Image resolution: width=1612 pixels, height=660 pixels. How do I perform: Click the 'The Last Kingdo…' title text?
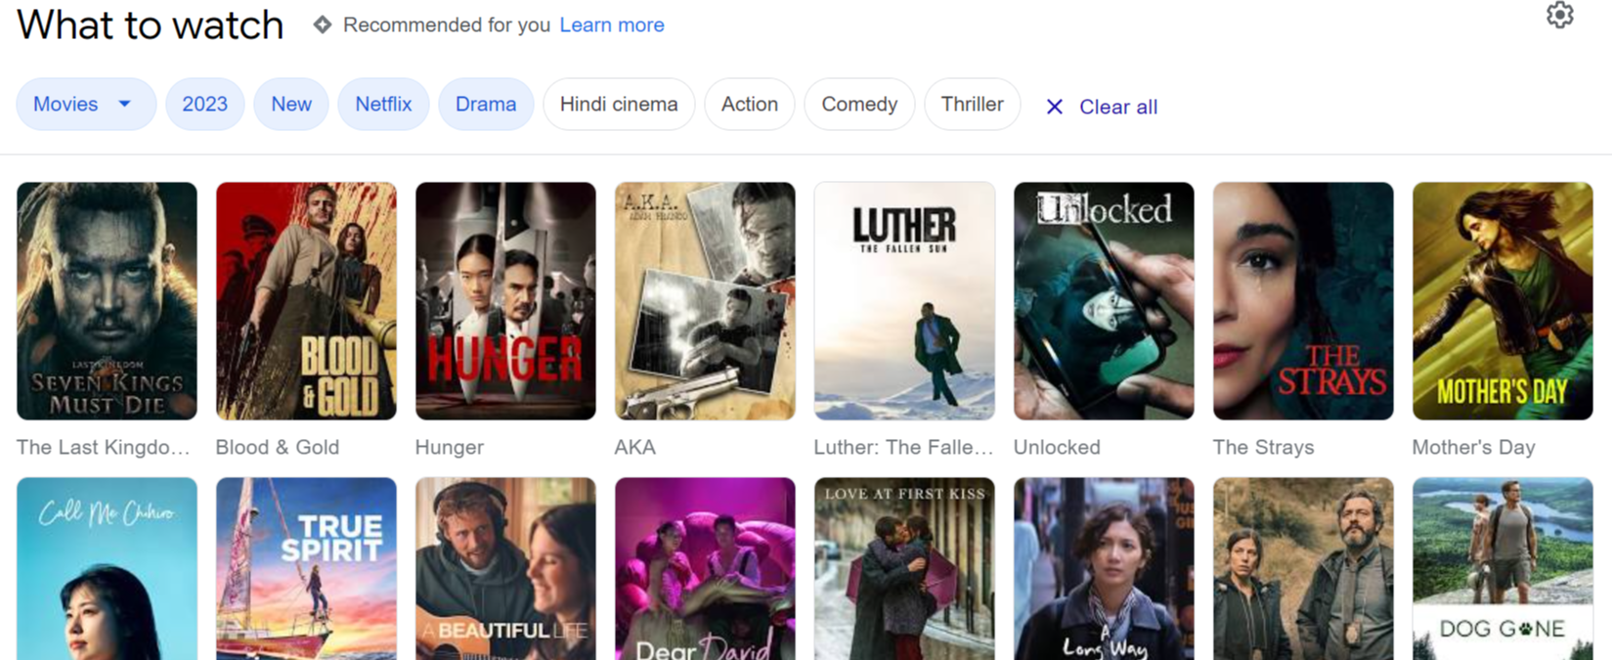[104, 447]
